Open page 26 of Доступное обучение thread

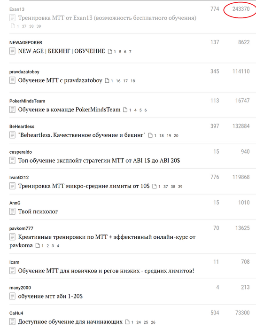(x=153, y=322)
